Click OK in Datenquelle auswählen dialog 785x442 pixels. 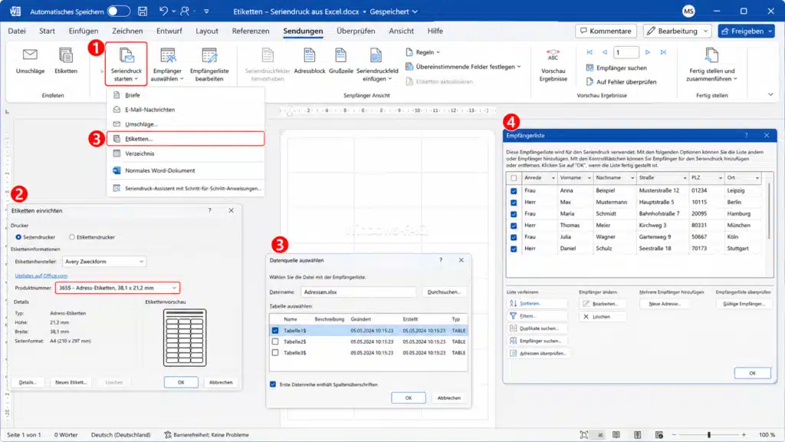pyautogui.click(x=409, y=398)
